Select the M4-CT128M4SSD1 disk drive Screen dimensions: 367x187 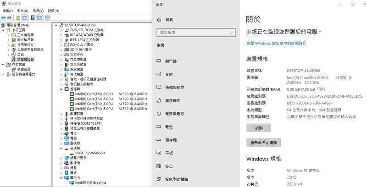(x=90, y=153)
